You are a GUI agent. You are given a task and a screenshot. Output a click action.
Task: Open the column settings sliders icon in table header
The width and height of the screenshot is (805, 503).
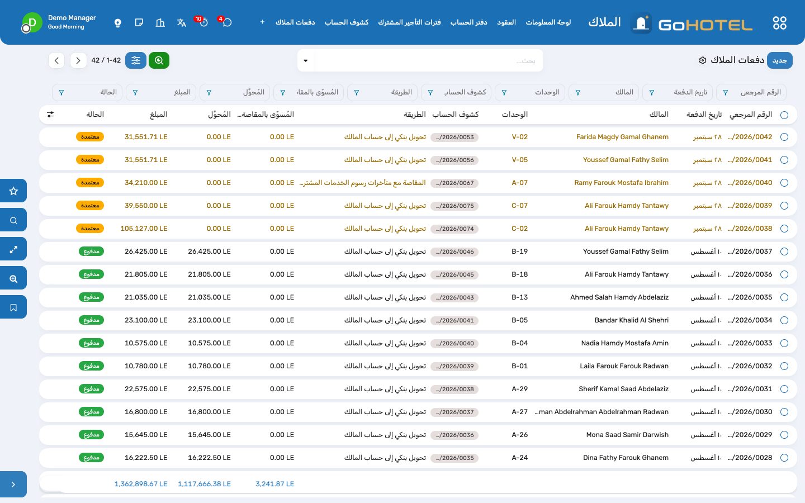point(50,115)
